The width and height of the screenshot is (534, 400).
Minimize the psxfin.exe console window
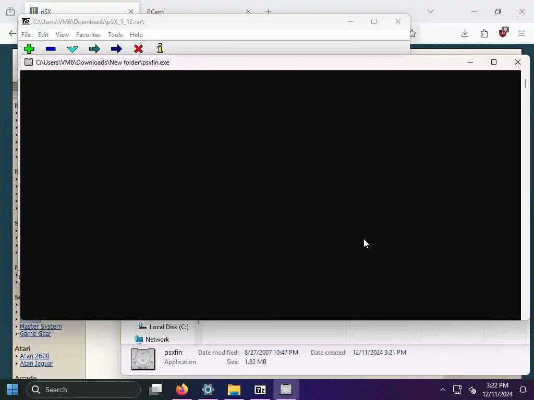tap(470, 62)
